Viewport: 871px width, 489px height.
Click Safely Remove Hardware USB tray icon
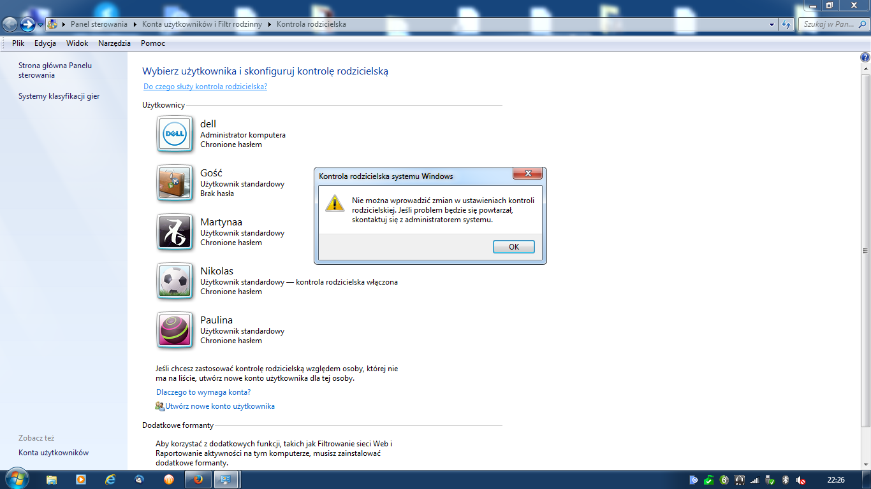[x=770, y=480]
